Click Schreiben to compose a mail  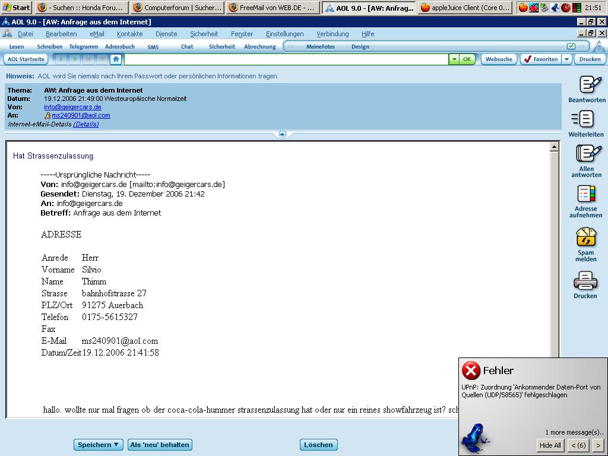coord(50,47)
